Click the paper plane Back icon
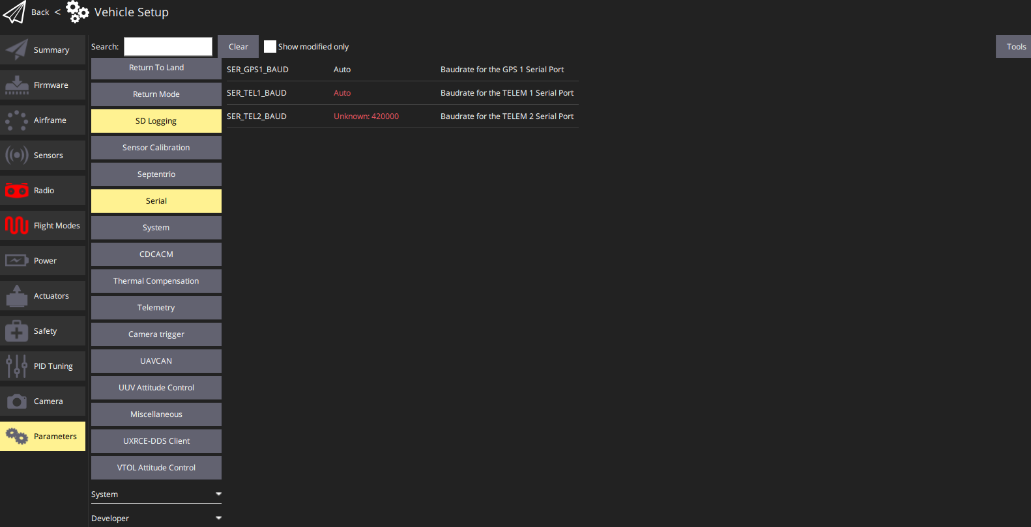Image resolution: width=1031 pixels, height=527 pixels. [14, 12]
